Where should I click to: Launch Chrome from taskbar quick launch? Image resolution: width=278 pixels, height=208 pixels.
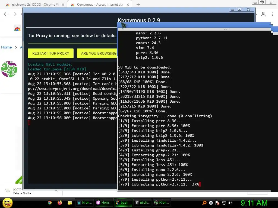[x=50, y=203]
